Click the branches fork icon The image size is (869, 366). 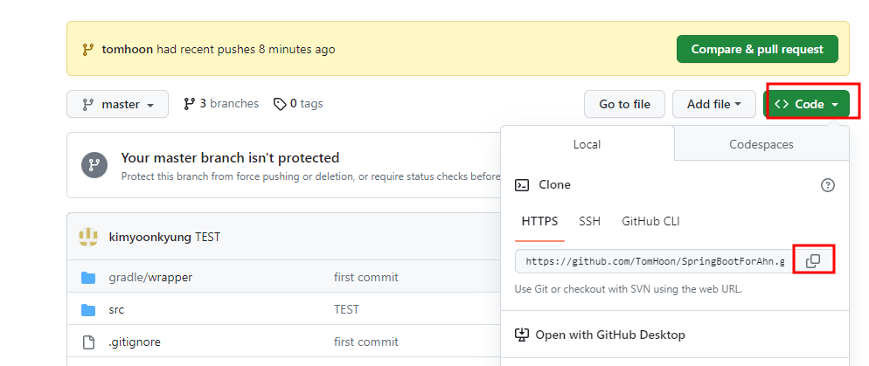click(190, 104)
